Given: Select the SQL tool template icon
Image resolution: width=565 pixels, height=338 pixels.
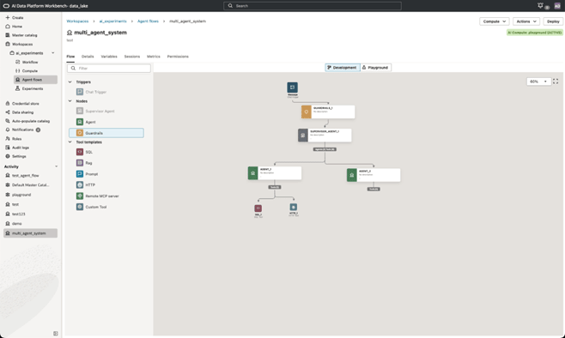Looking at the screenshot, I should (x=80, y=152).
